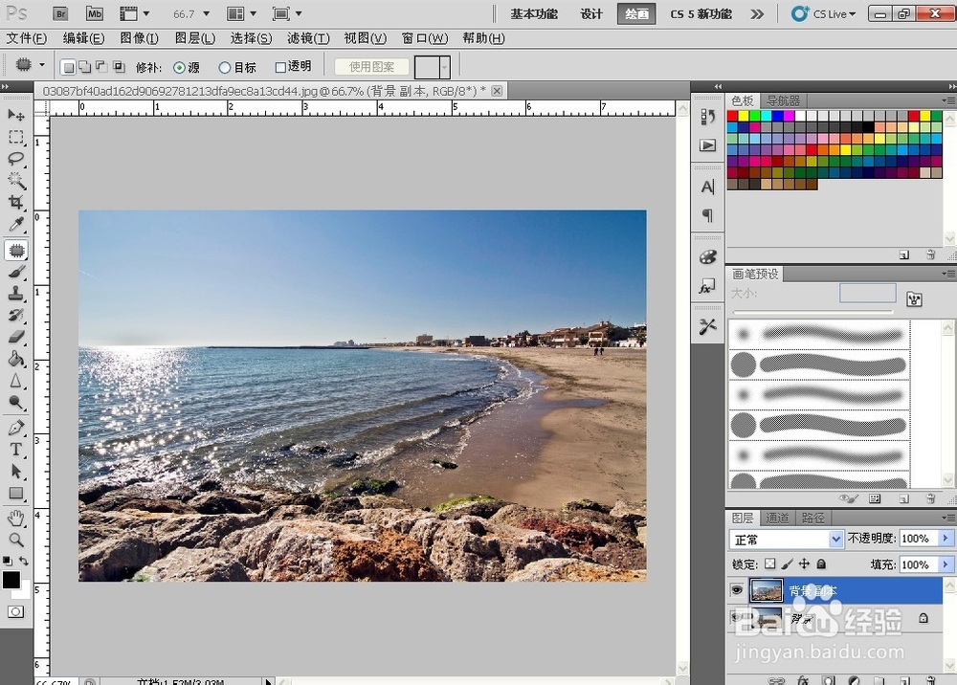Open the CS Live dropdown
Image resolution: width=957 pixels, height=685 pixels.
point(825,13)
